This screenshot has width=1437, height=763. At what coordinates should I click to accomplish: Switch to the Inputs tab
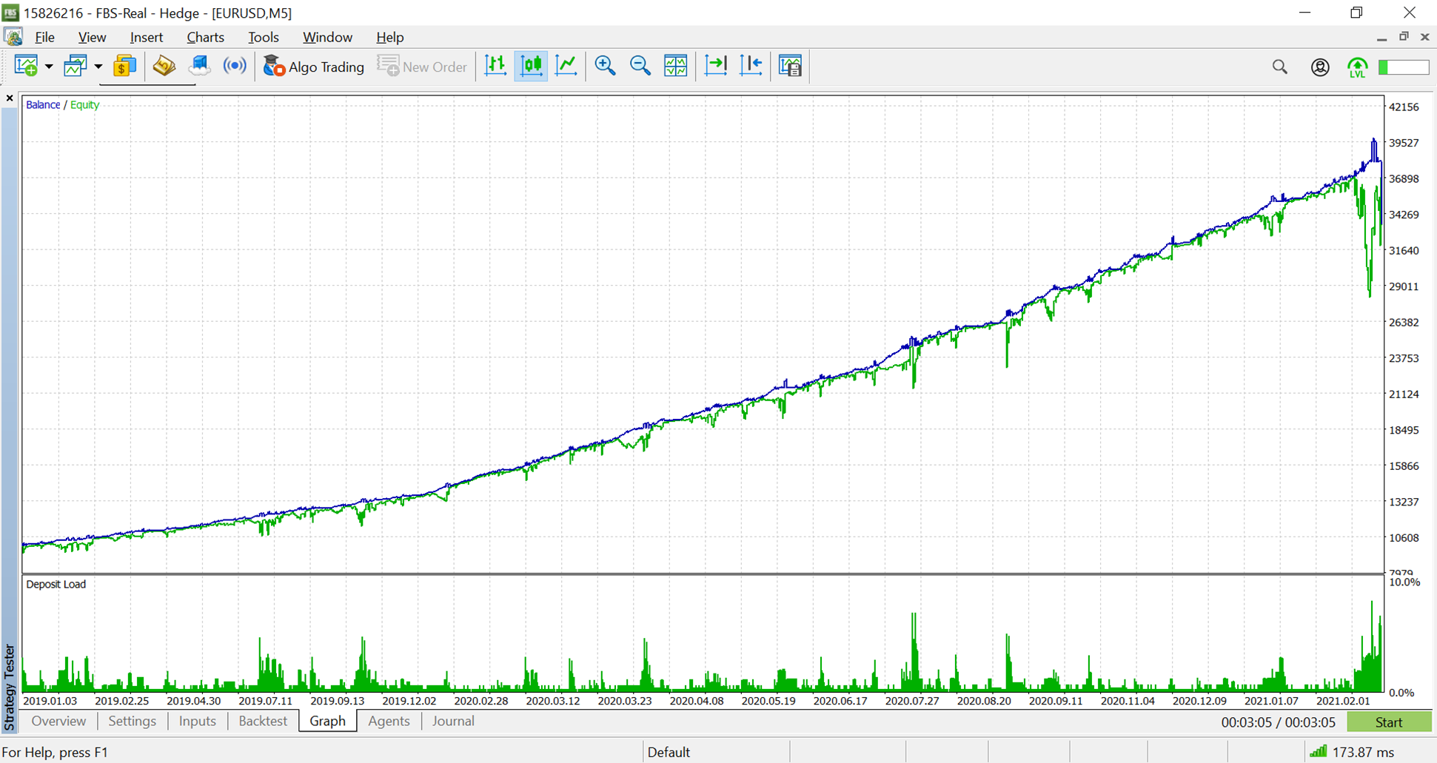pyautogui.click(x=197, y=721)
